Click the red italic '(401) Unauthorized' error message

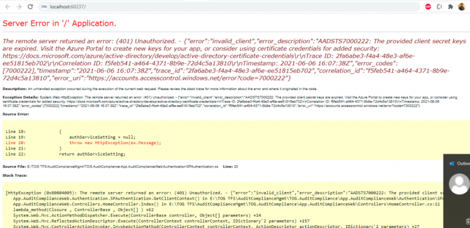tap(234, 60)
